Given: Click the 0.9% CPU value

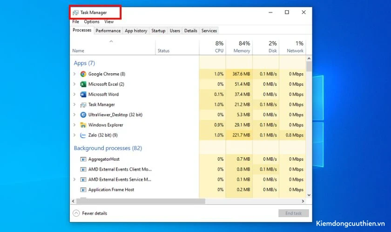Looking at the screenshot, I should [x=219, y=125].
